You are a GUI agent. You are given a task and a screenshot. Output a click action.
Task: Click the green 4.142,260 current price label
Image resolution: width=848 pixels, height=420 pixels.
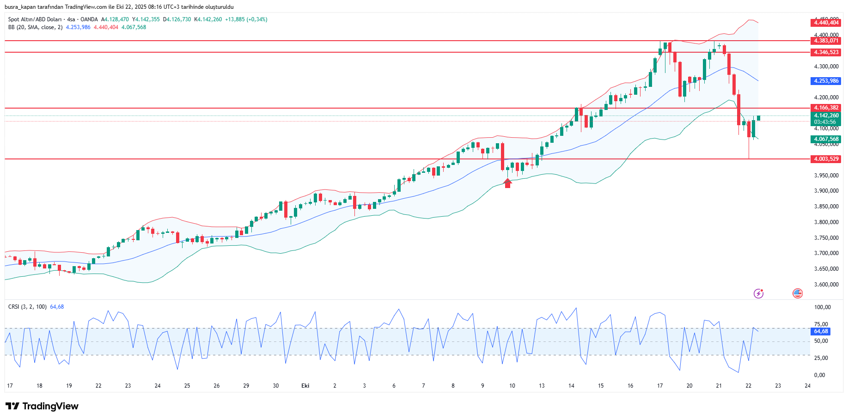[826, 116]
